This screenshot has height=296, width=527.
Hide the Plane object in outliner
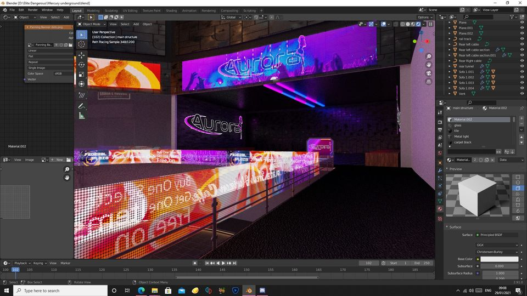[x=522, y=22]
